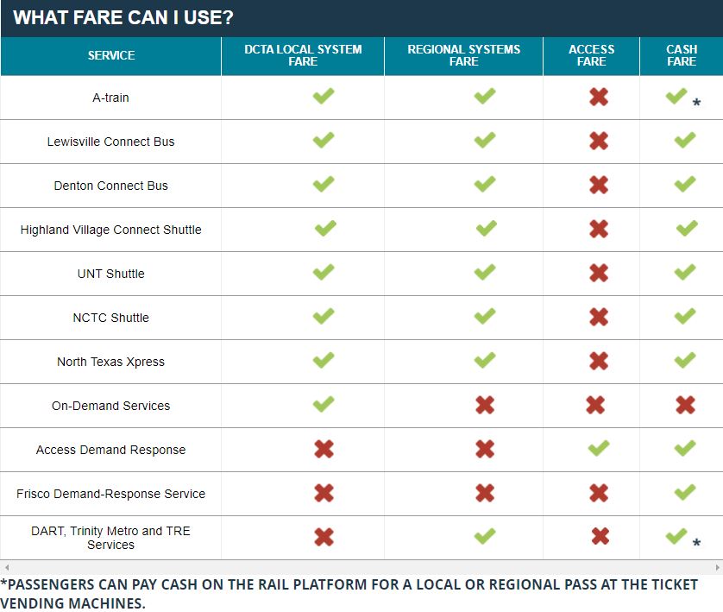Select the Regional Systems Fare column header

[463, 56]
